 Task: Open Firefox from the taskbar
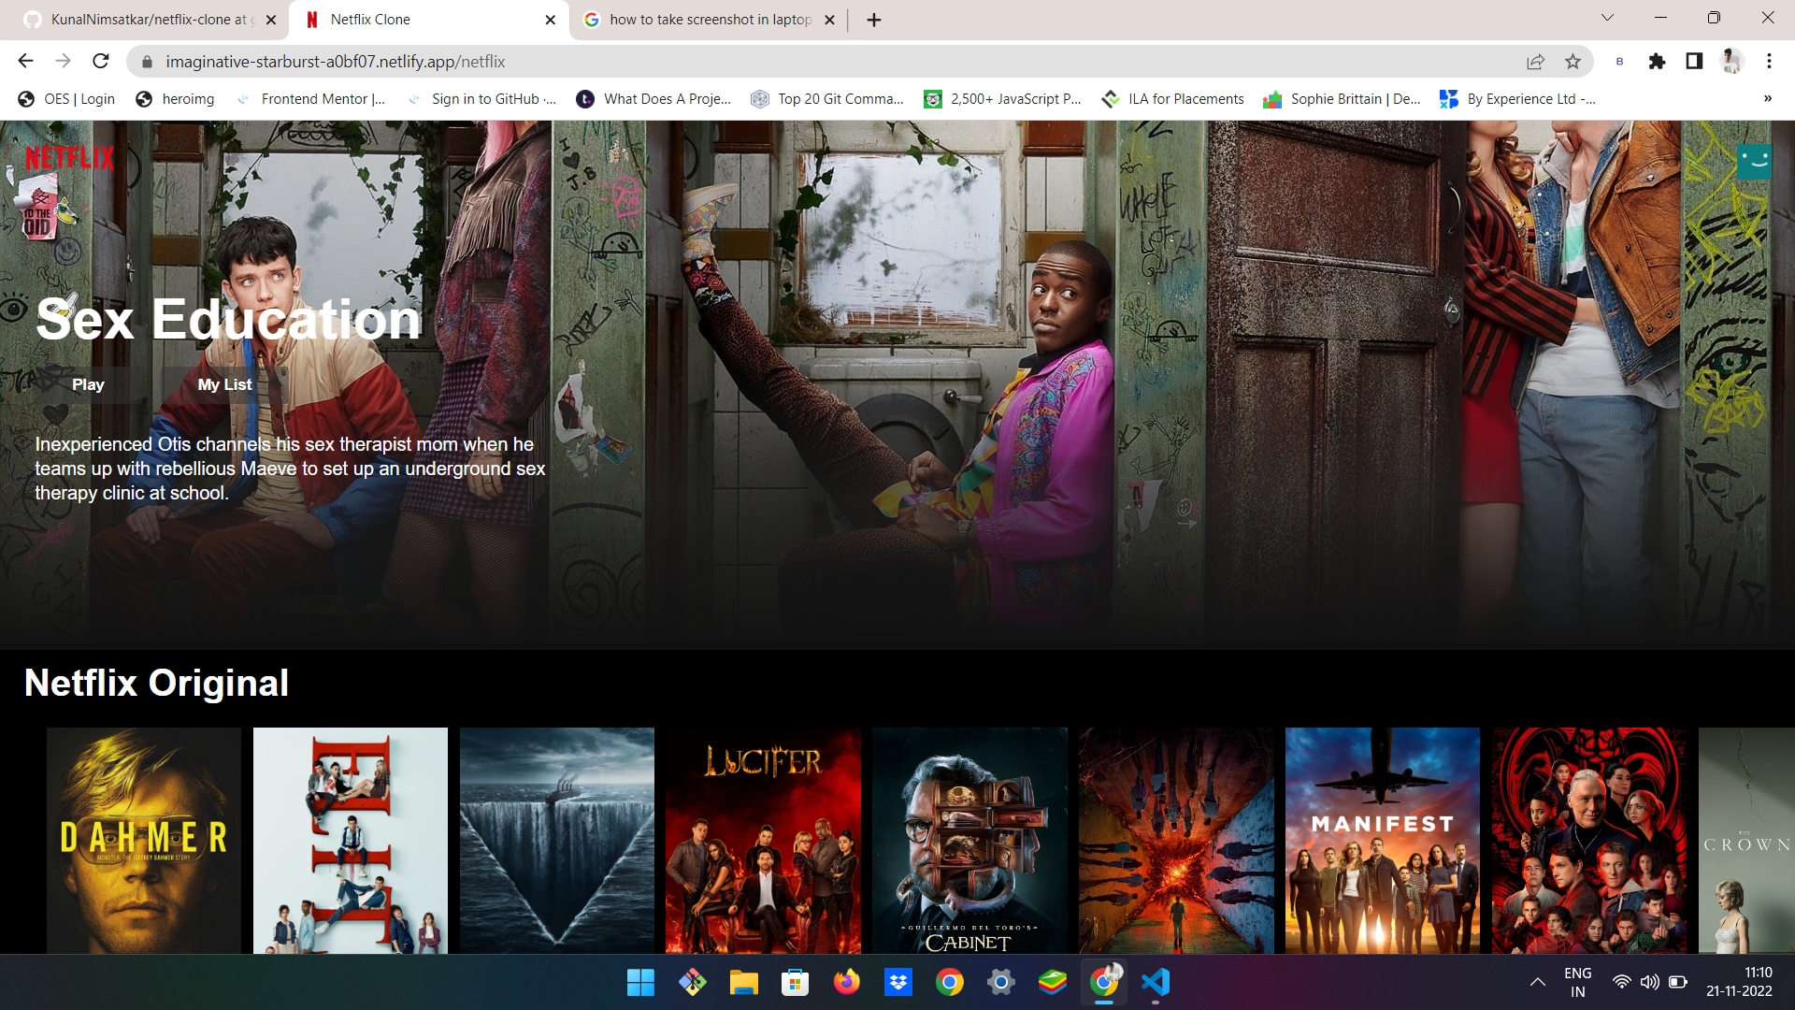pyautogui.click(x=847, y=982)
